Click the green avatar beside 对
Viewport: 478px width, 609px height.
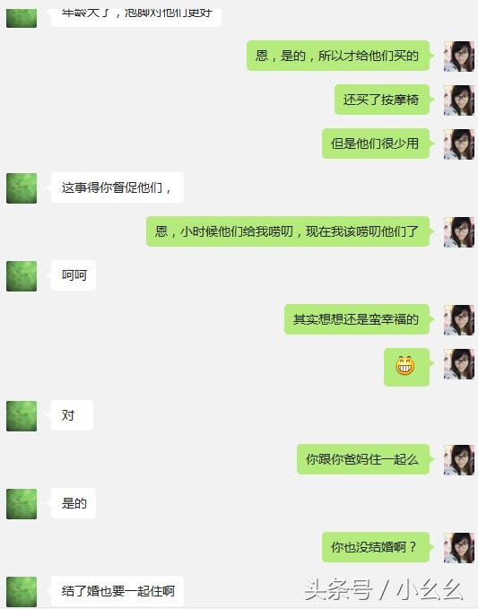(x=22, y=415)
